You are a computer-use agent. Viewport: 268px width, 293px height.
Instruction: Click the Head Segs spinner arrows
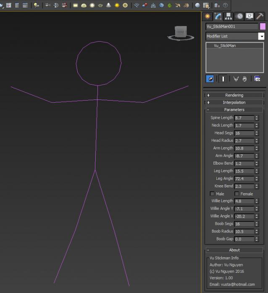[x=257, y=133]
